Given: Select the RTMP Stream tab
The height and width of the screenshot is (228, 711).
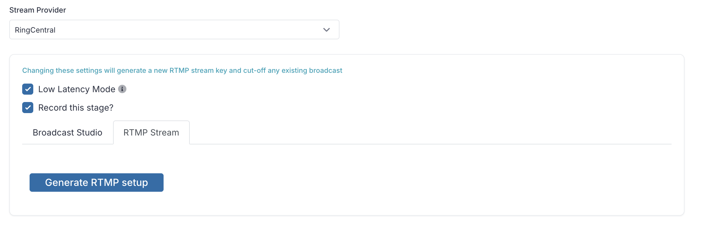Looking at the screenshot, I should tap(151, 132).
